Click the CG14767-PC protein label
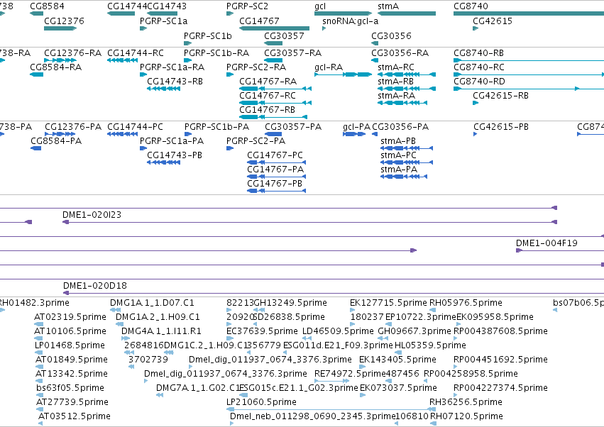 point(275,155)
